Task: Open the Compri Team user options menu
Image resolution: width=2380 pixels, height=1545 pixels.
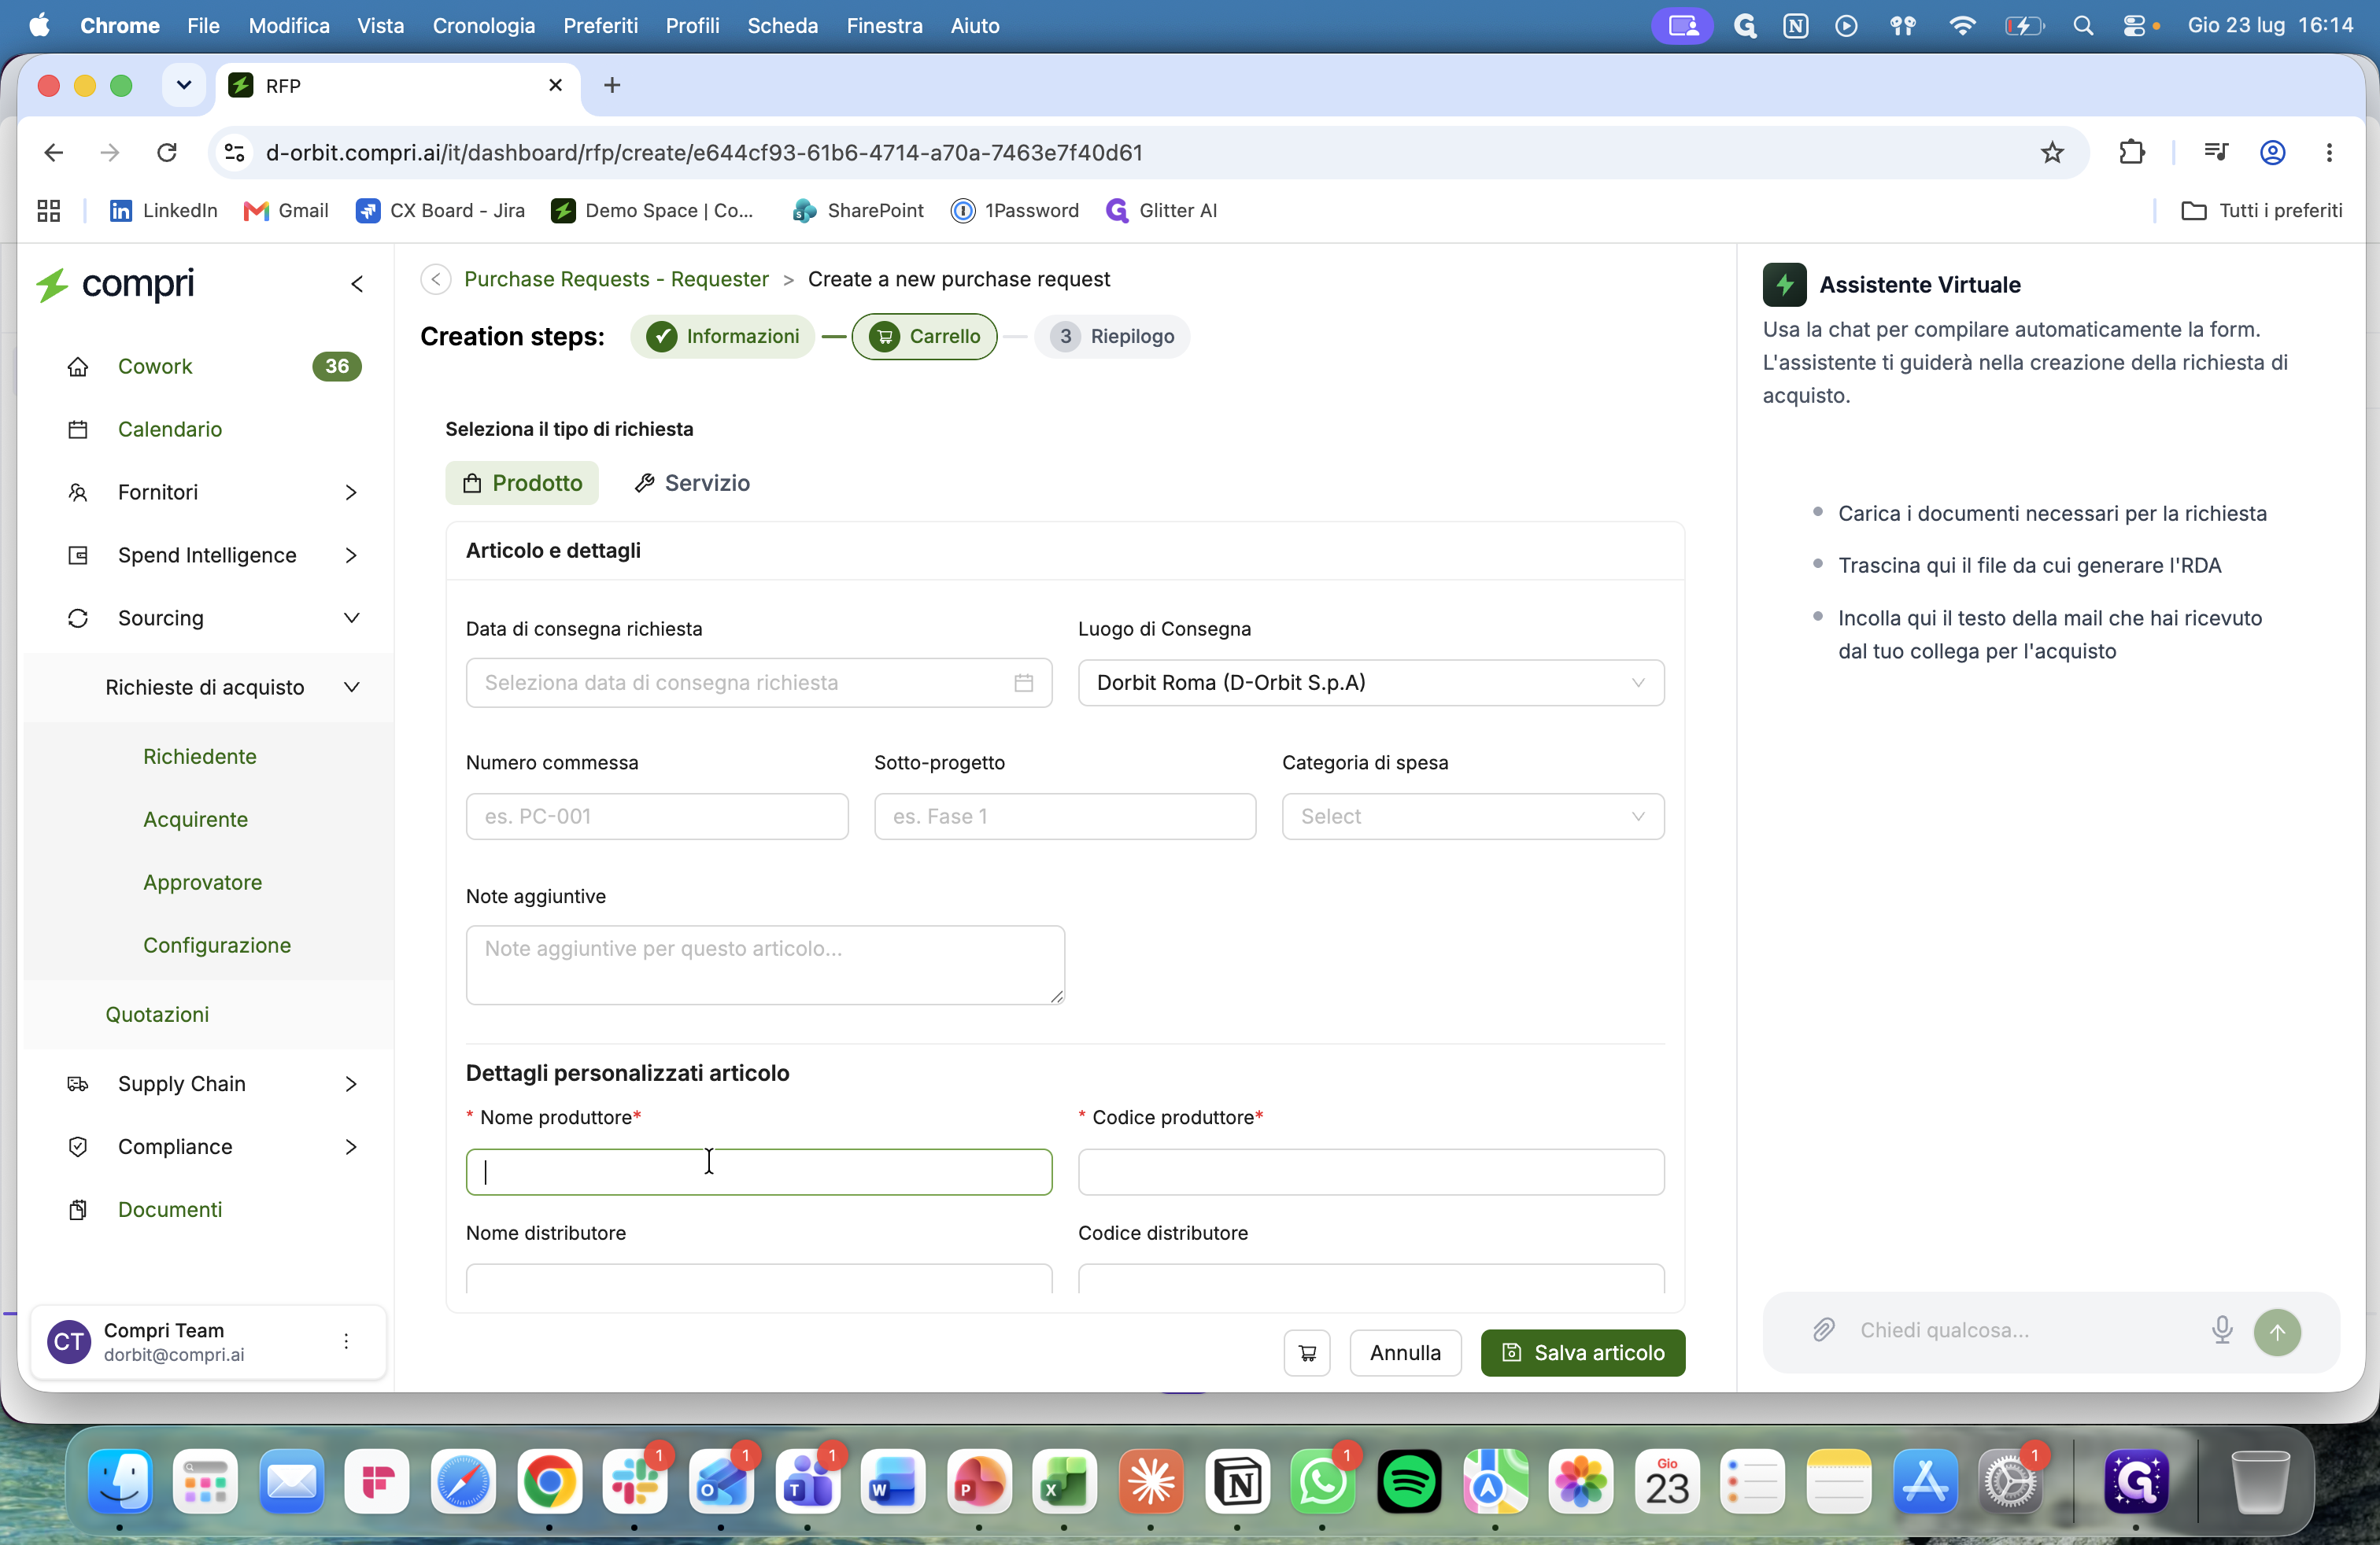Action: coord(346,1341)
